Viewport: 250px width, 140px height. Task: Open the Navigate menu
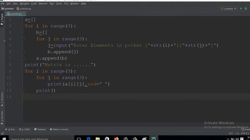click(x=24, y=3)
